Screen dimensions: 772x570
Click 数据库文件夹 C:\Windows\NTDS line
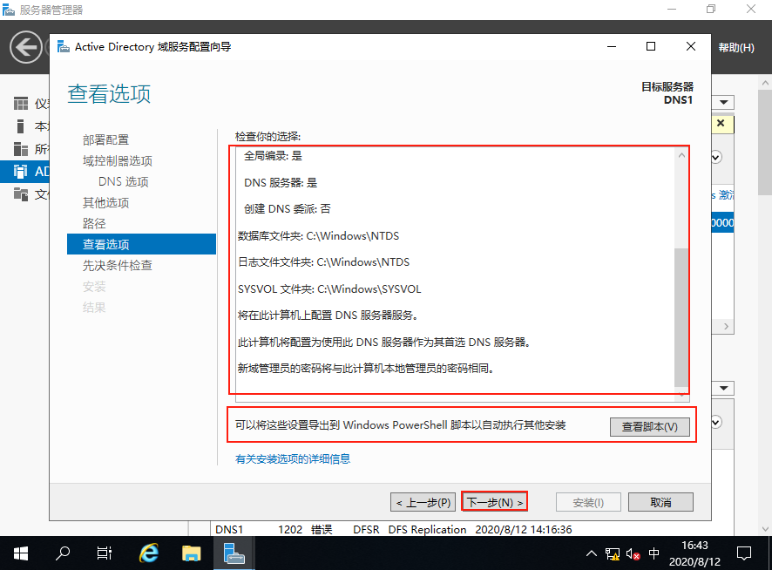point(319,236)
